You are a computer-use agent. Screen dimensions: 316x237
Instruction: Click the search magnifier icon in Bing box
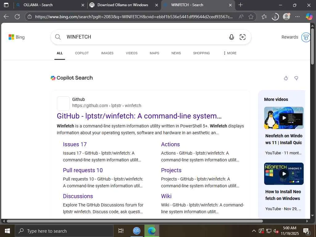[58, 37]
